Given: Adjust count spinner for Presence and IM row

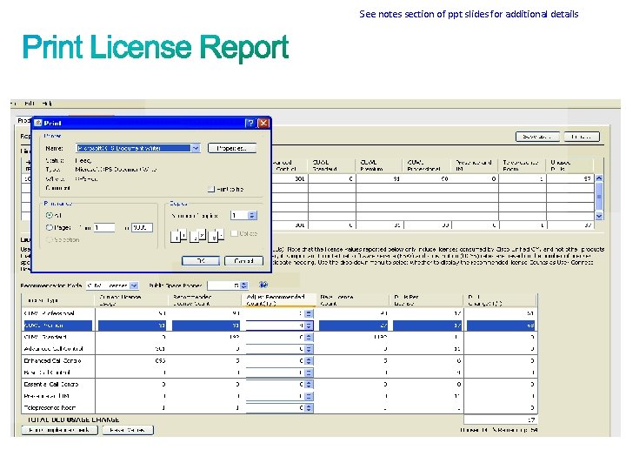Looking at the screenshot, I should click(308, 396).
